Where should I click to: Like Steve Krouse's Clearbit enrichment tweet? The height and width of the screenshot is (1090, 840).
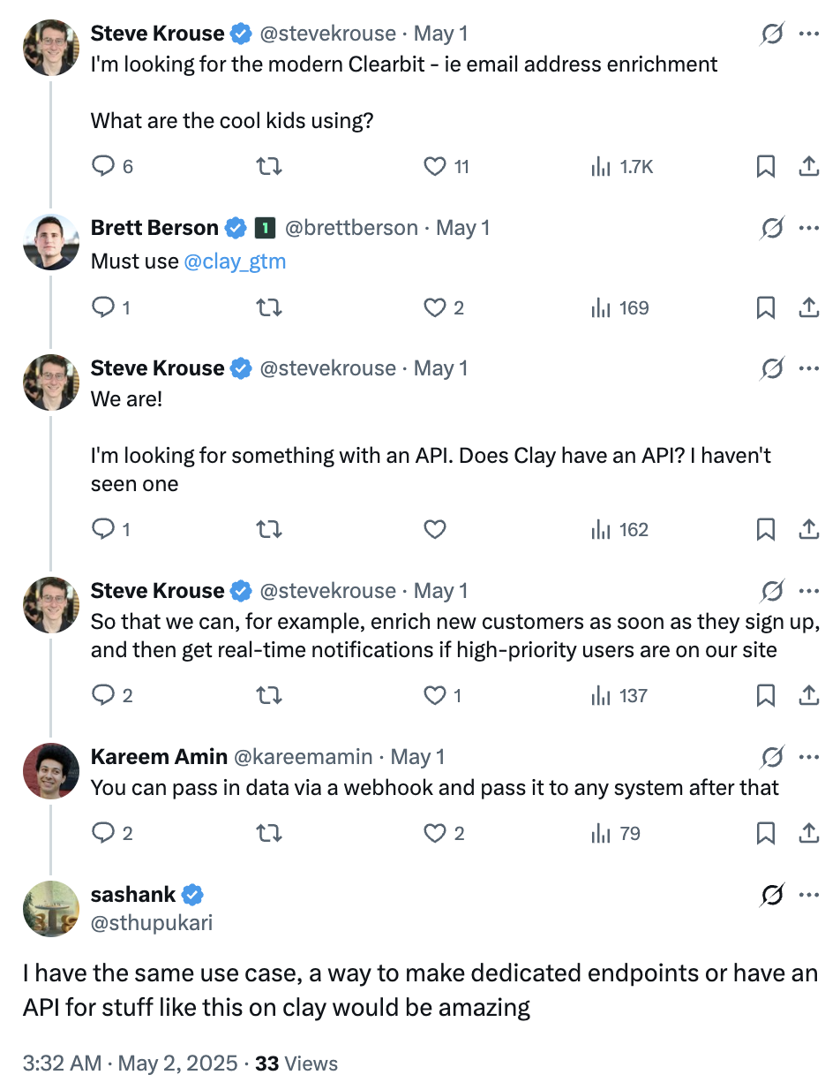pos(435,166)
